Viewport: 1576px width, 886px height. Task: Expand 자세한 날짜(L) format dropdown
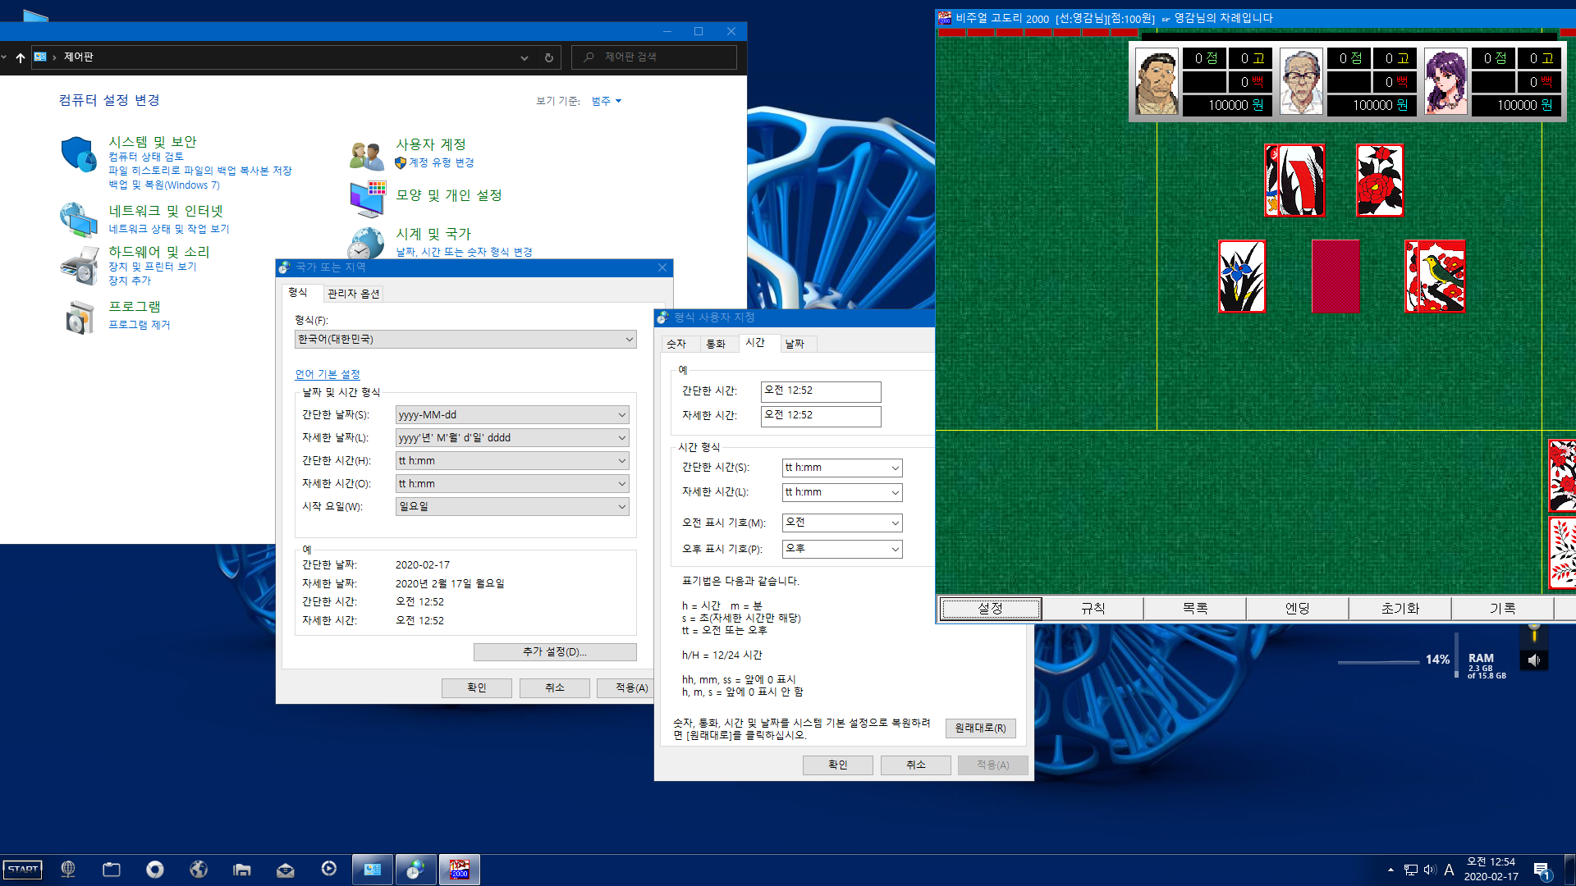[621, 438]
